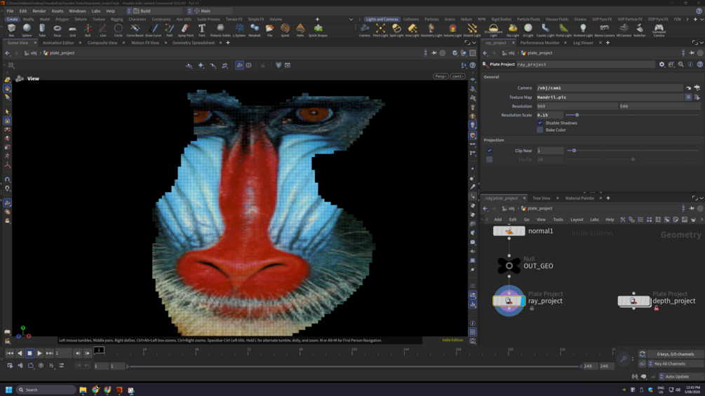Add a Gamepad Camera
Screen dimensions: 705x396
(659, 30)
